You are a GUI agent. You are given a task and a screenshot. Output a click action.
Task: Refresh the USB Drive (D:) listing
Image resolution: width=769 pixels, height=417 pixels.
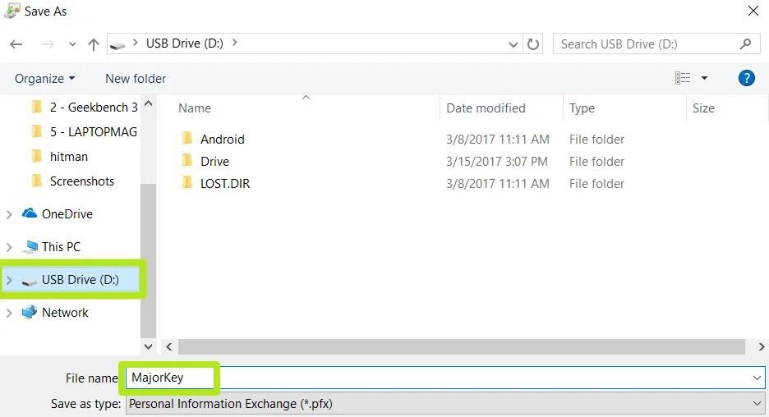(533, 44)
